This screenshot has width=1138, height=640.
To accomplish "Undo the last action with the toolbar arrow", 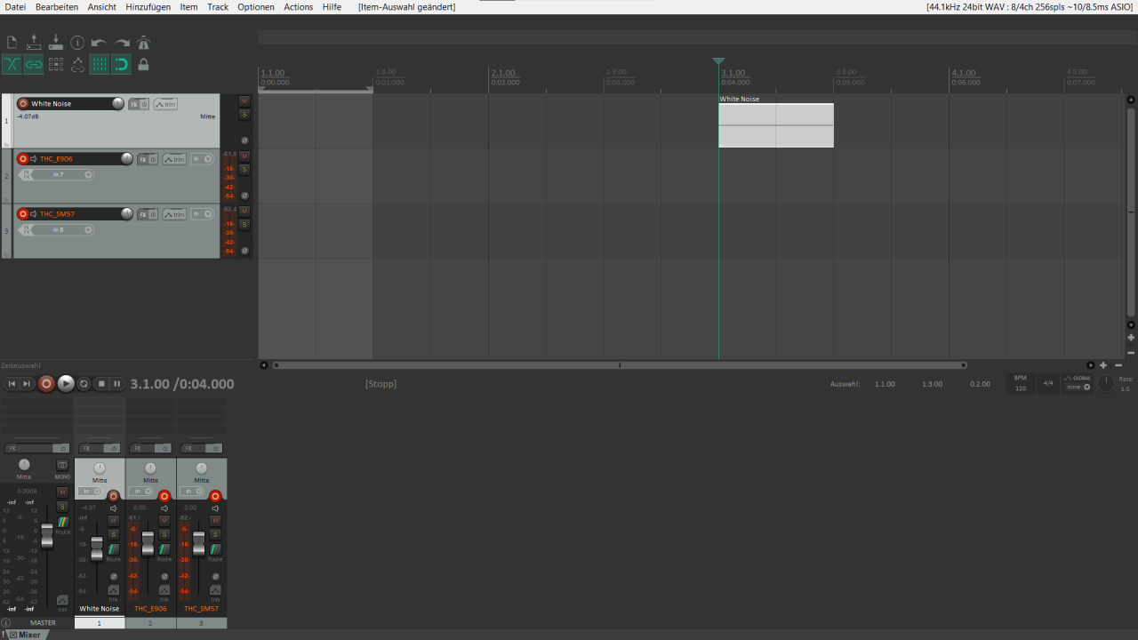I will tap(99, 43).
